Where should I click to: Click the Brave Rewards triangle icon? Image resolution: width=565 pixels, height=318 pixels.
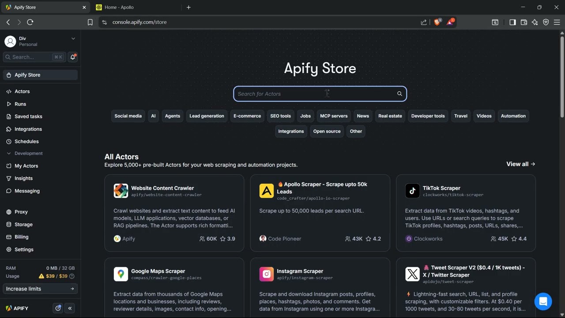(450, 22)
